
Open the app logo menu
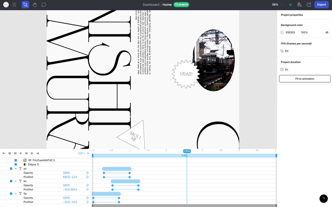pos(6,5)
